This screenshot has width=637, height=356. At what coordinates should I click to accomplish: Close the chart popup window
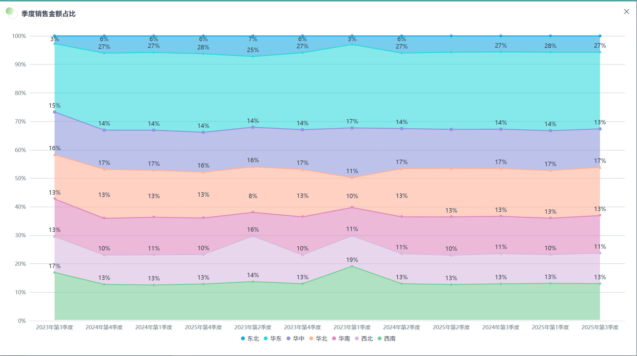click(x=626, y=12)
